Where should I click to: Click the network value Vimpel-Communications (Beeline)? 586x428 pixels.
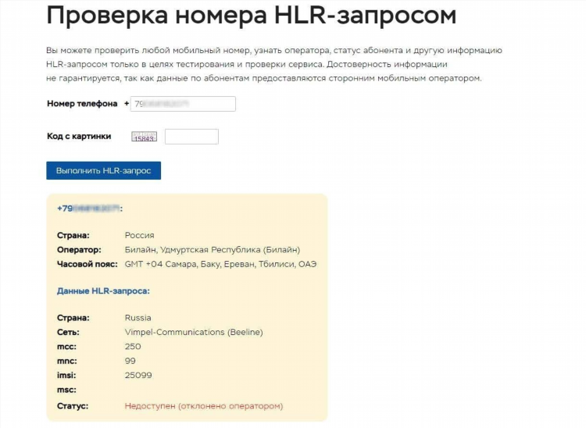tap(194, 333)
